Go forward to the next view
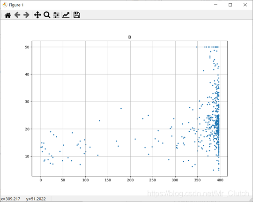The image size is (253, 202). (x=26, y=15)
